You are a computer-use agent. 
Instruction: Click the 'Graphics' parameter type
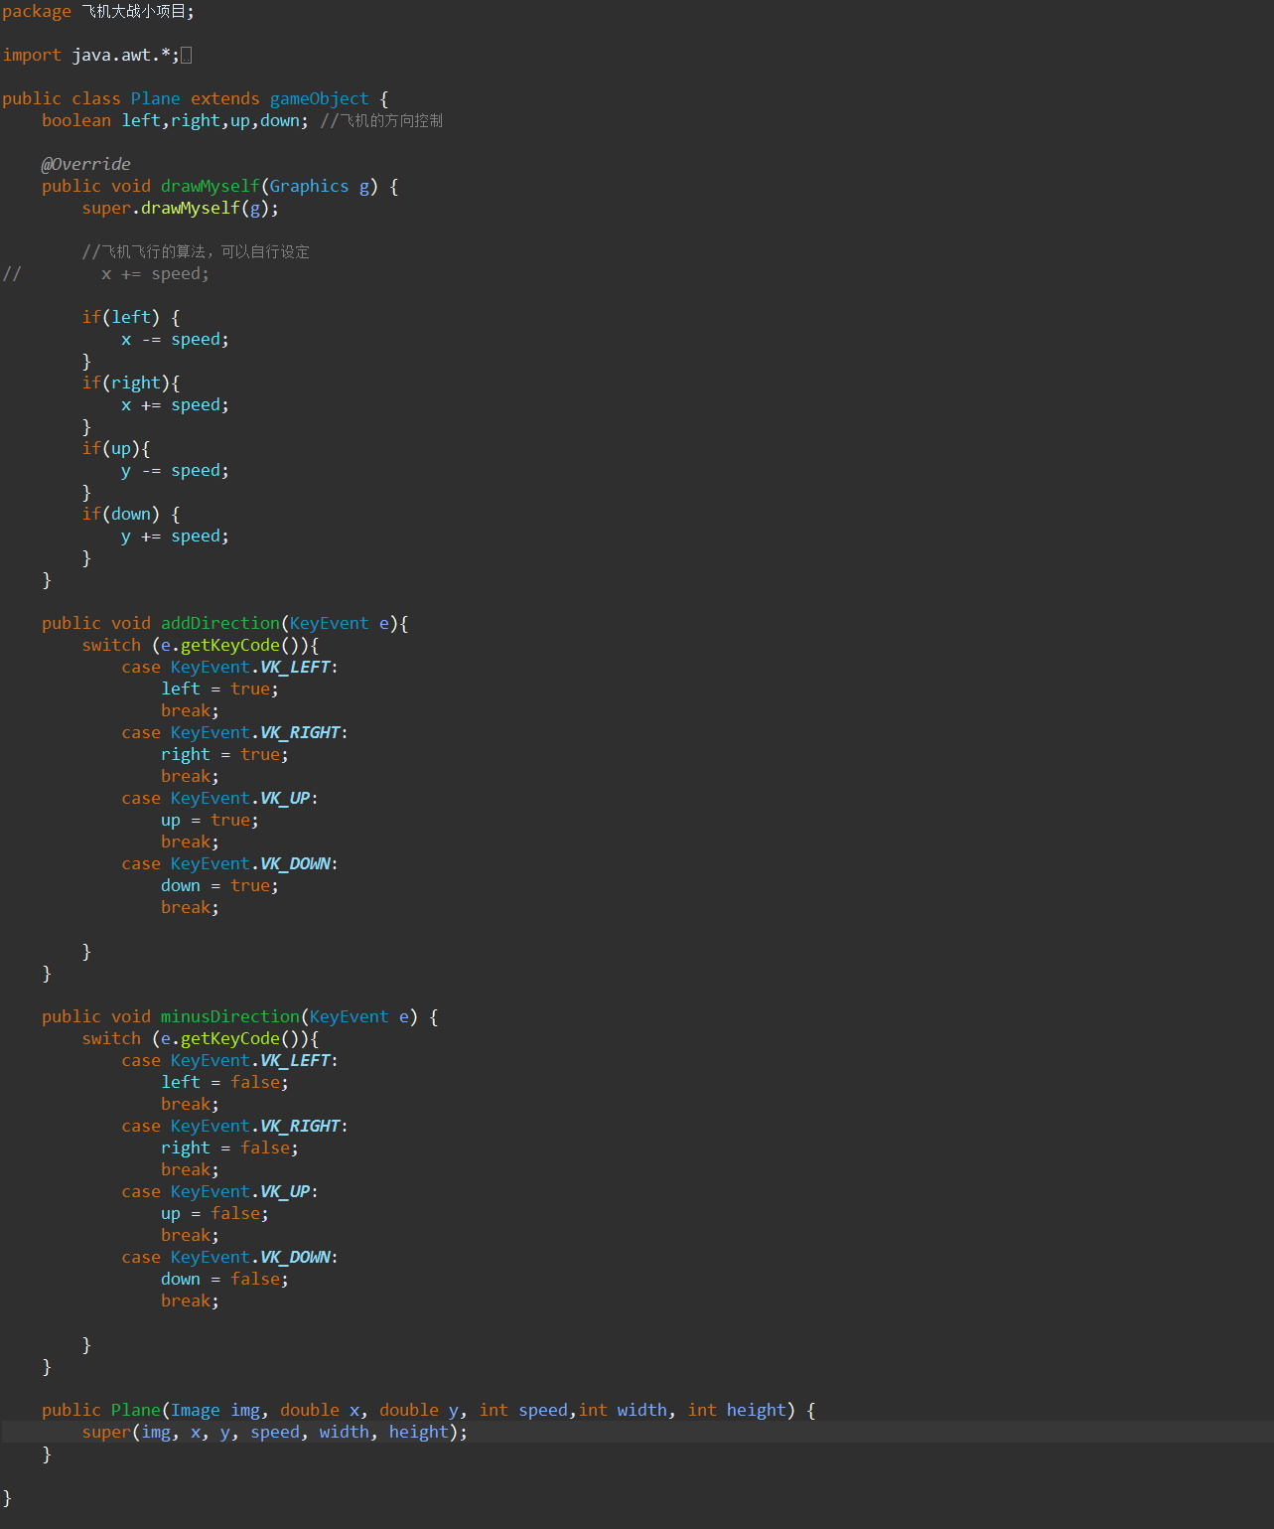click(x=309, y=187)
